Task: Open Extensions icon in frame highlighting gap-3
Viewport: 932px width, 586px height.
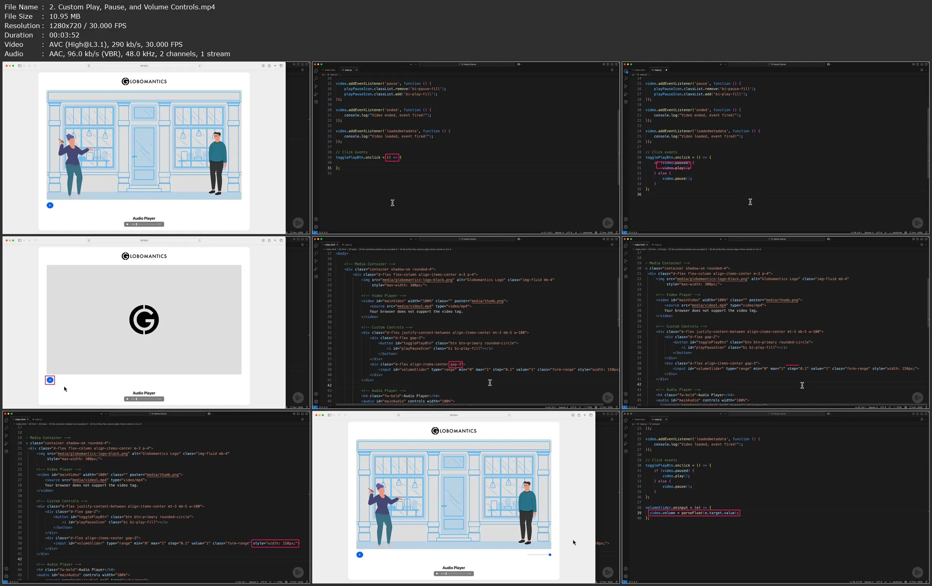Action: pyautogui.click(x=316, y=277)
